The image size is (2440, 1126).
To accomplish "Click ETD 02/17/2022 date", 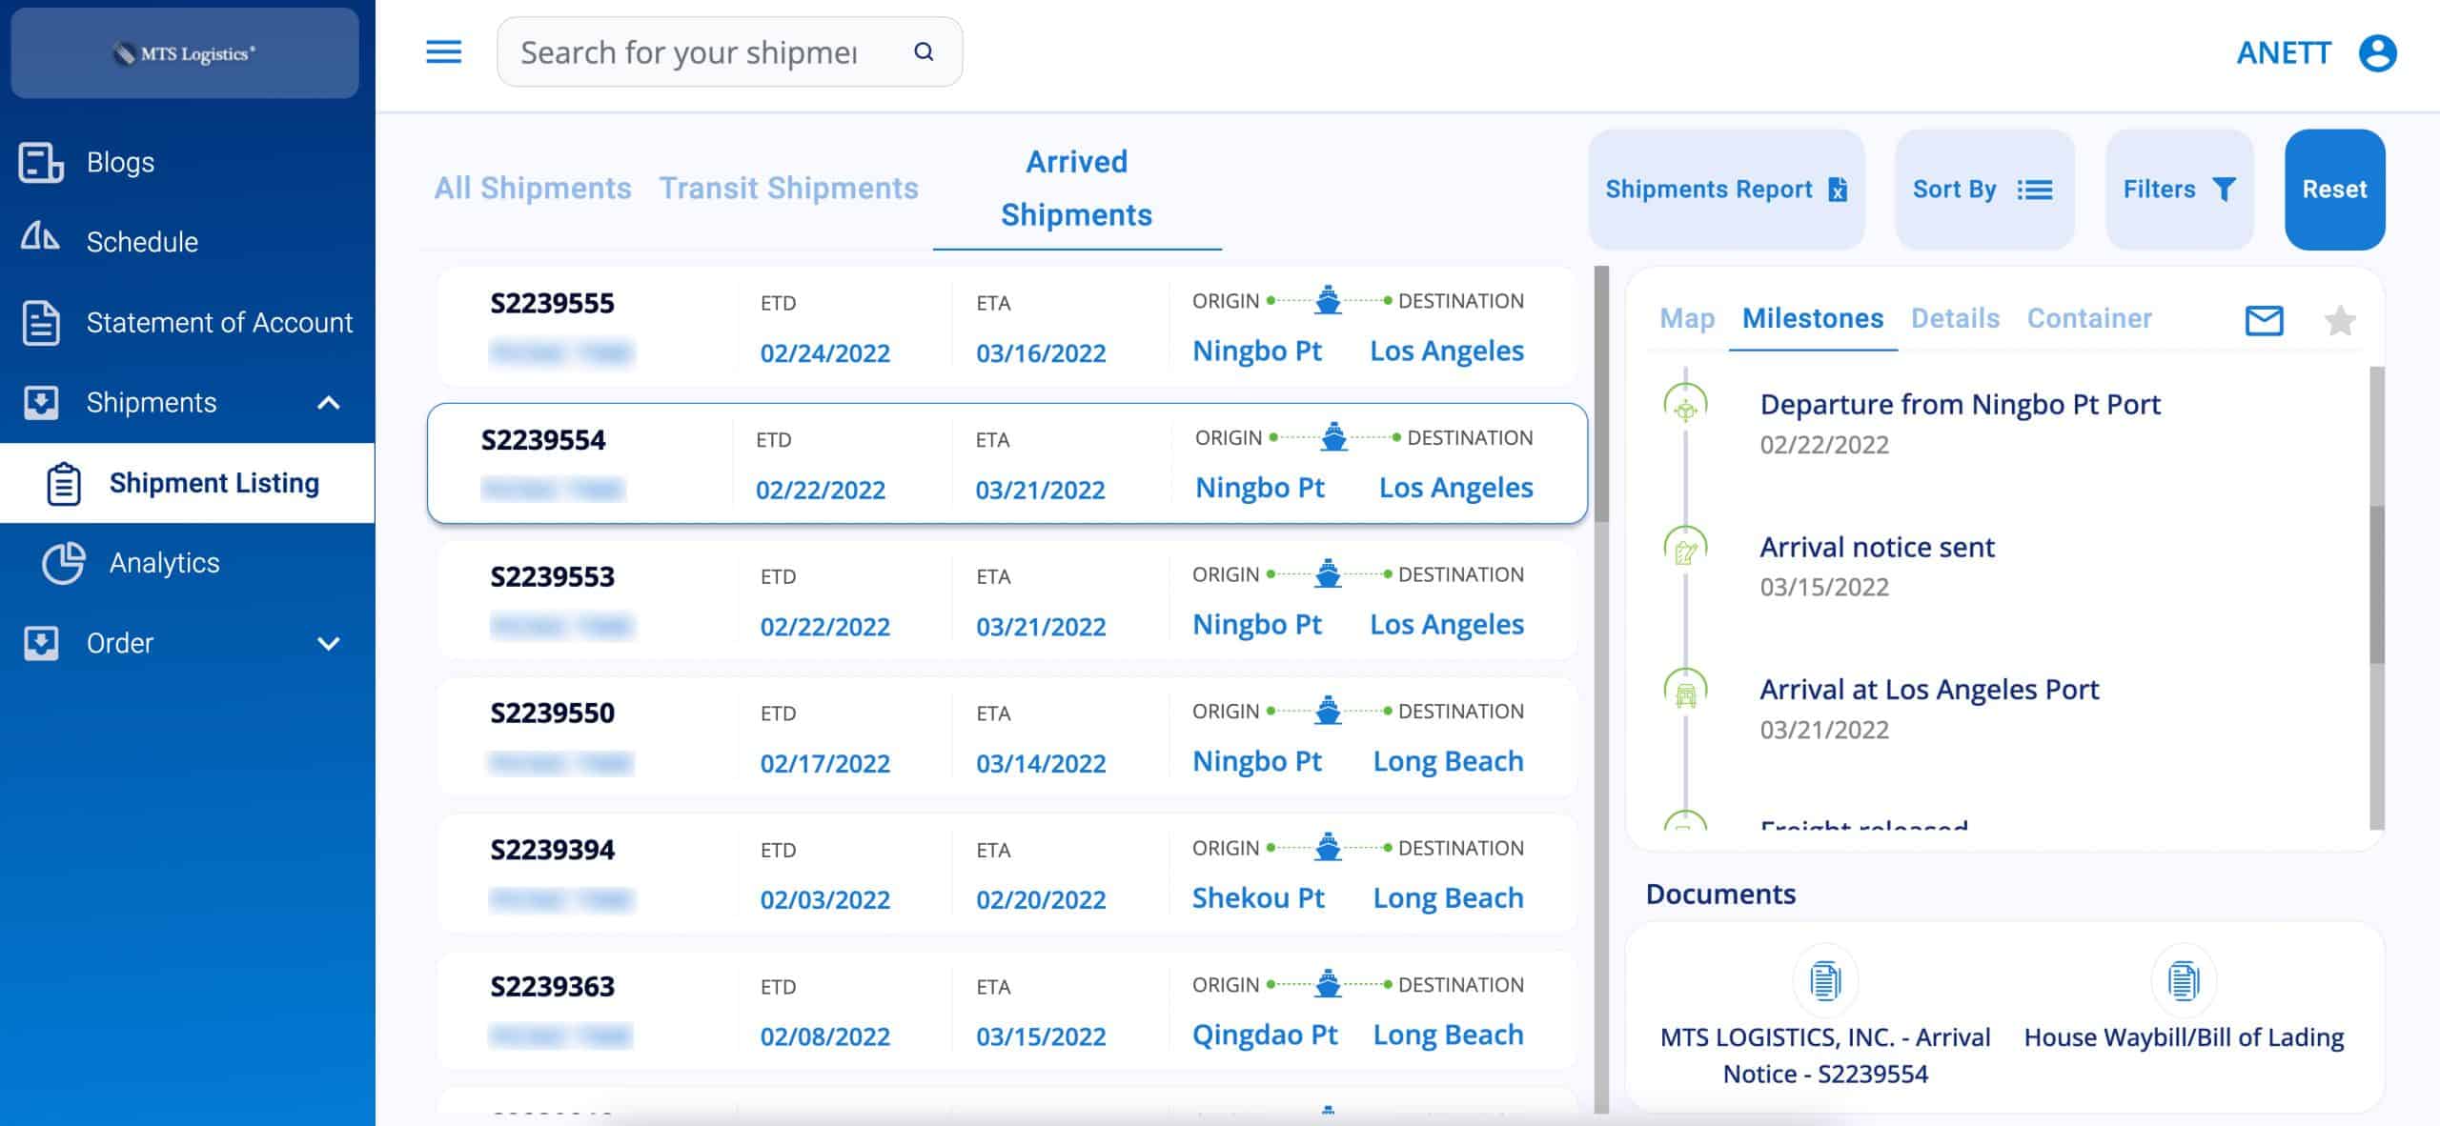I will [824, 763].
